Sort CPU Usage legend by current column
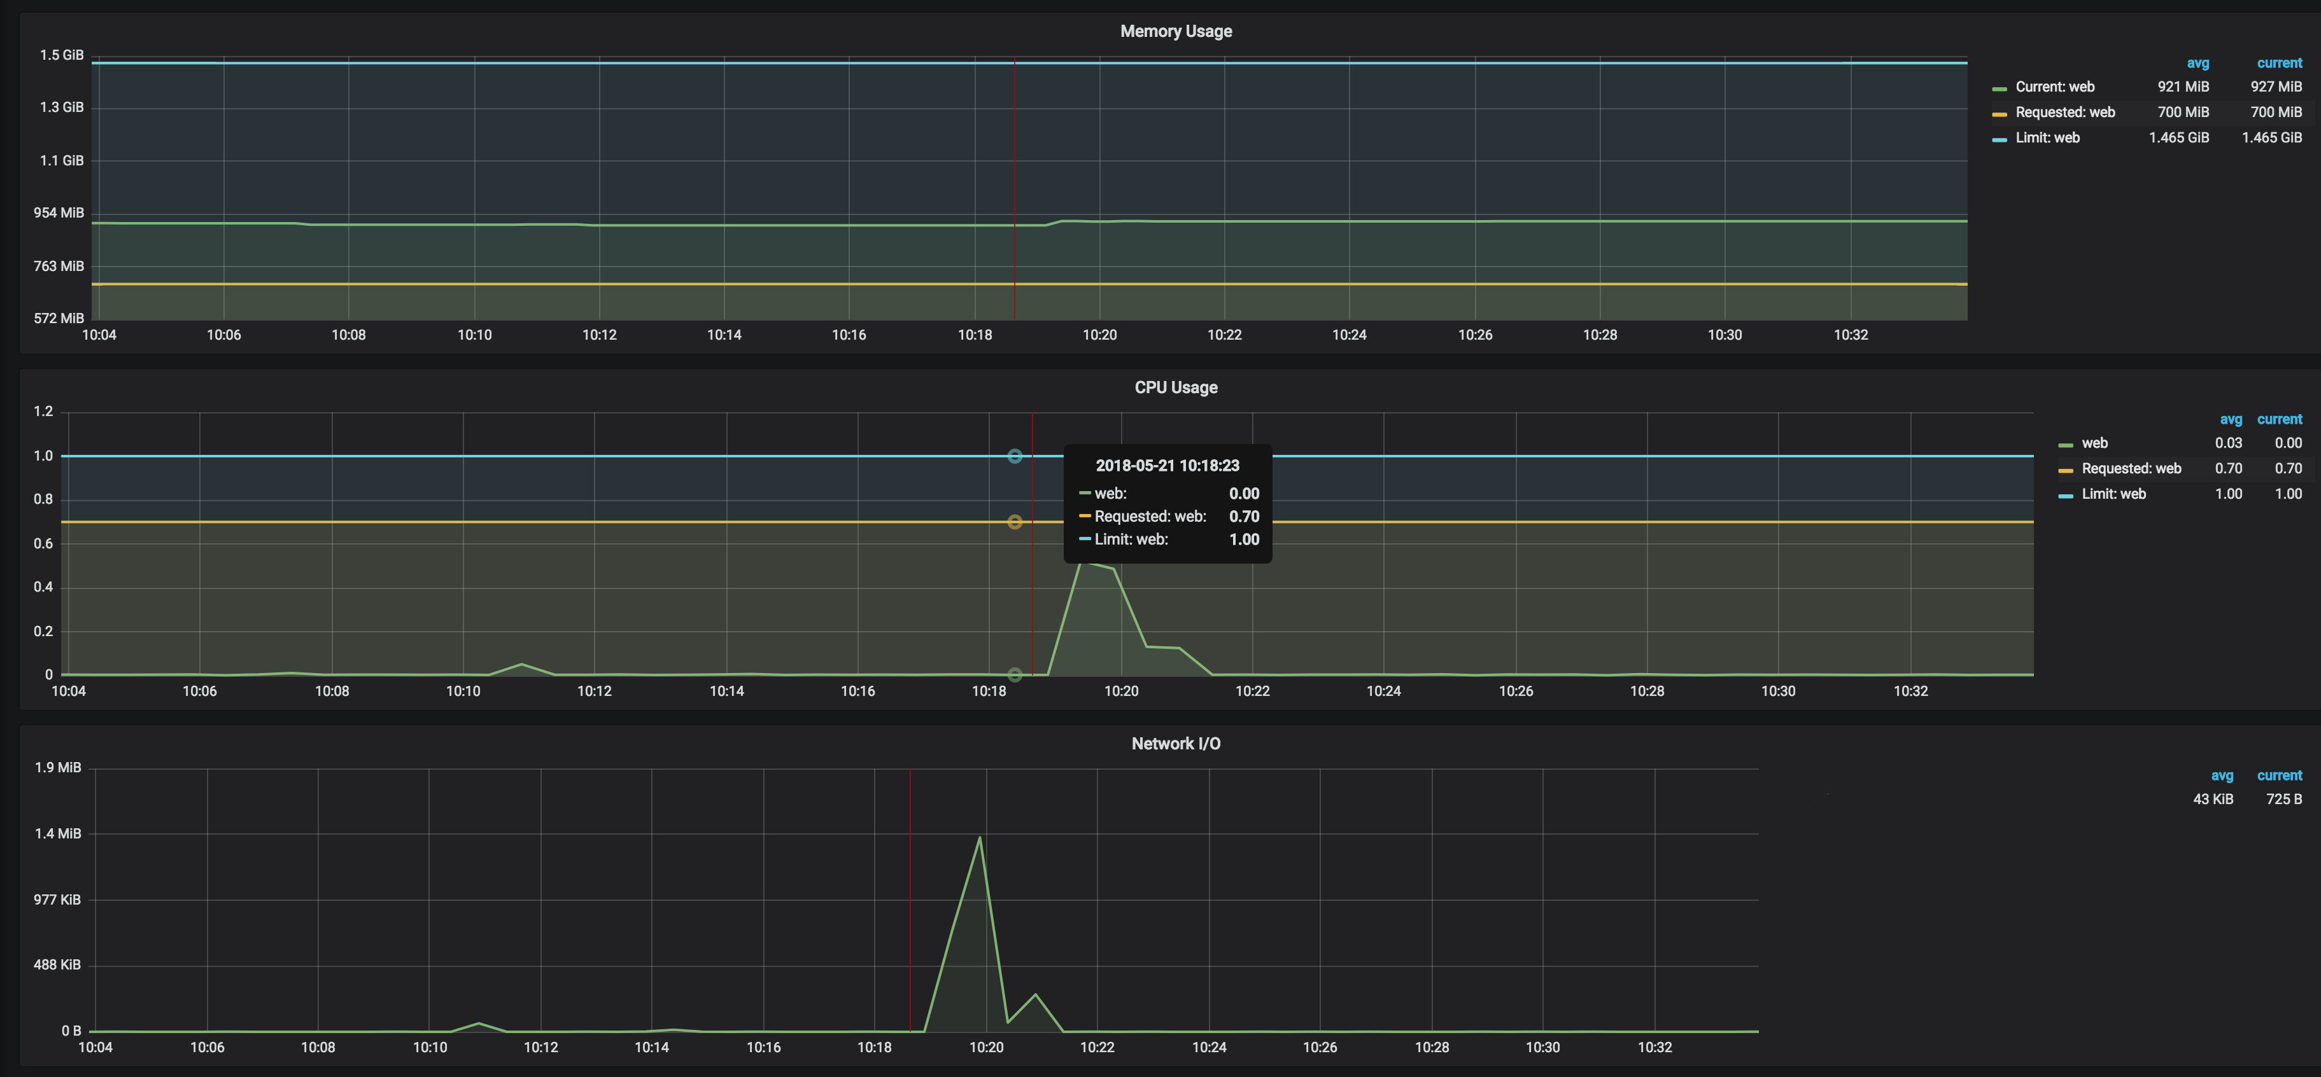This screenshot has height=1077, width=2321. click(2278, 420)
